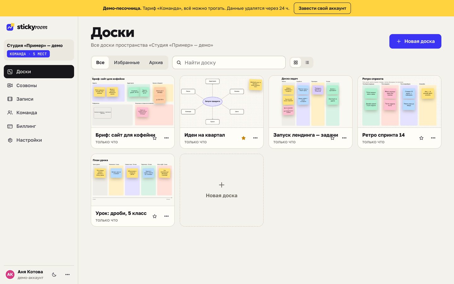Open the «Бриф: сайт для кофейни» thumbnail
Image resolution: width=454 pixels, height=284 pixels.
(x=133, y=102)
